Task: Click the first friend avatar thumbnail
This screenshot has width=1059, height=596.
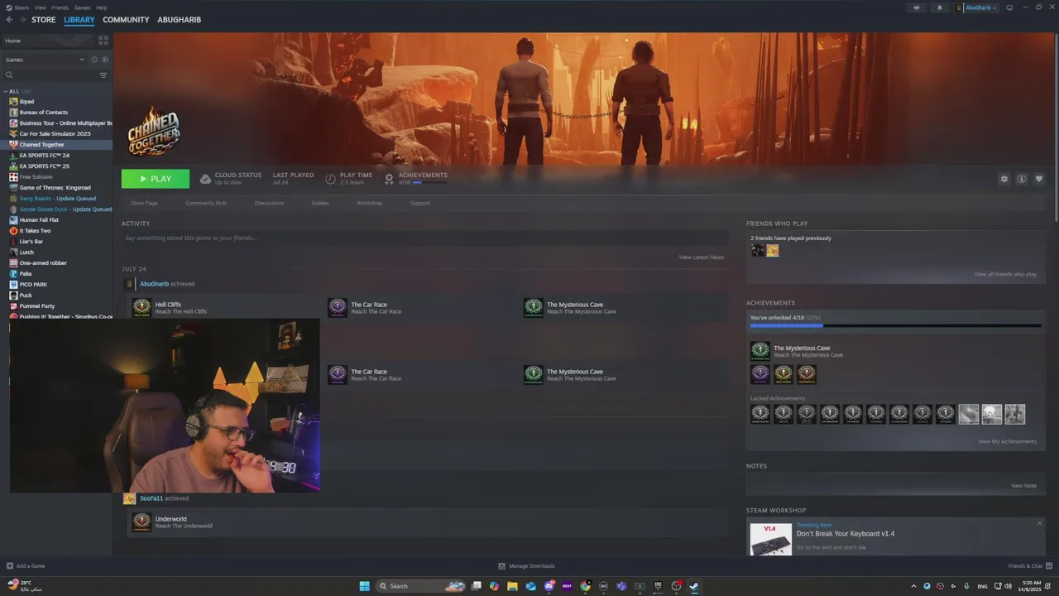Action: pyautogui.click(x=757, y=250)
